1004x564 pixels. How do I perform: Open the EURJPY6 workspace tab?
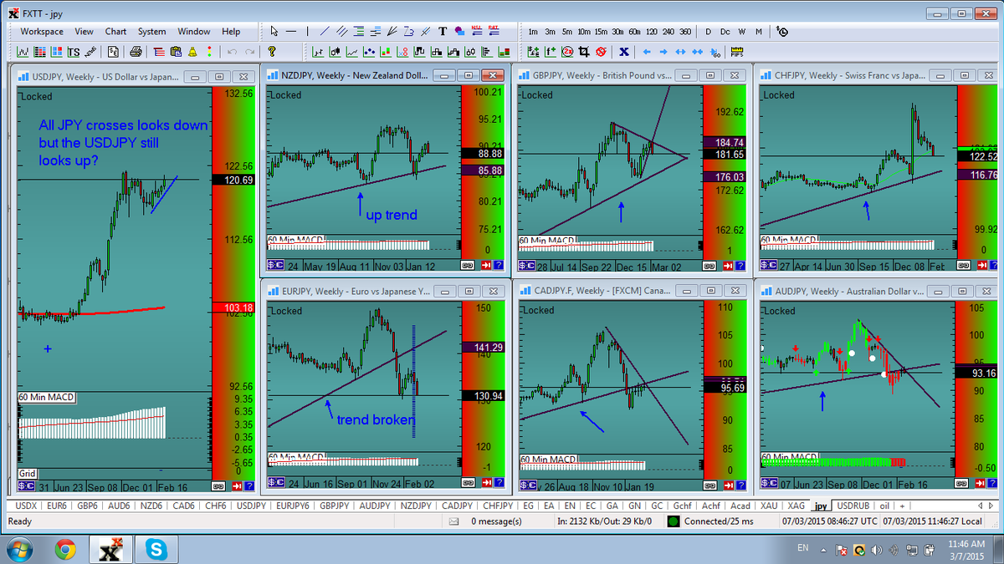293,506
